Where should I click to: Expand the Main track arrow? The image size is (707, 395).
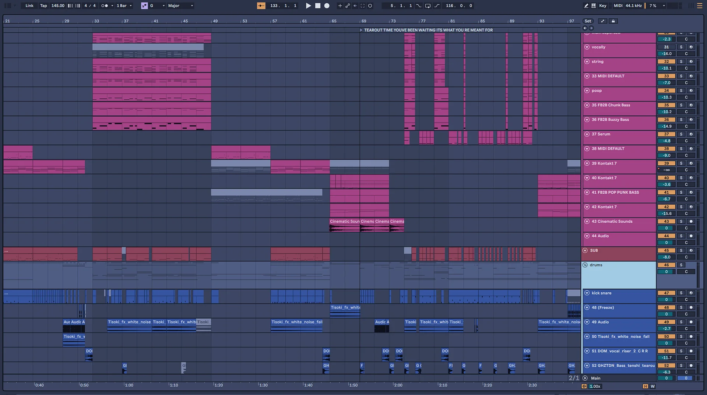point(585,378)
